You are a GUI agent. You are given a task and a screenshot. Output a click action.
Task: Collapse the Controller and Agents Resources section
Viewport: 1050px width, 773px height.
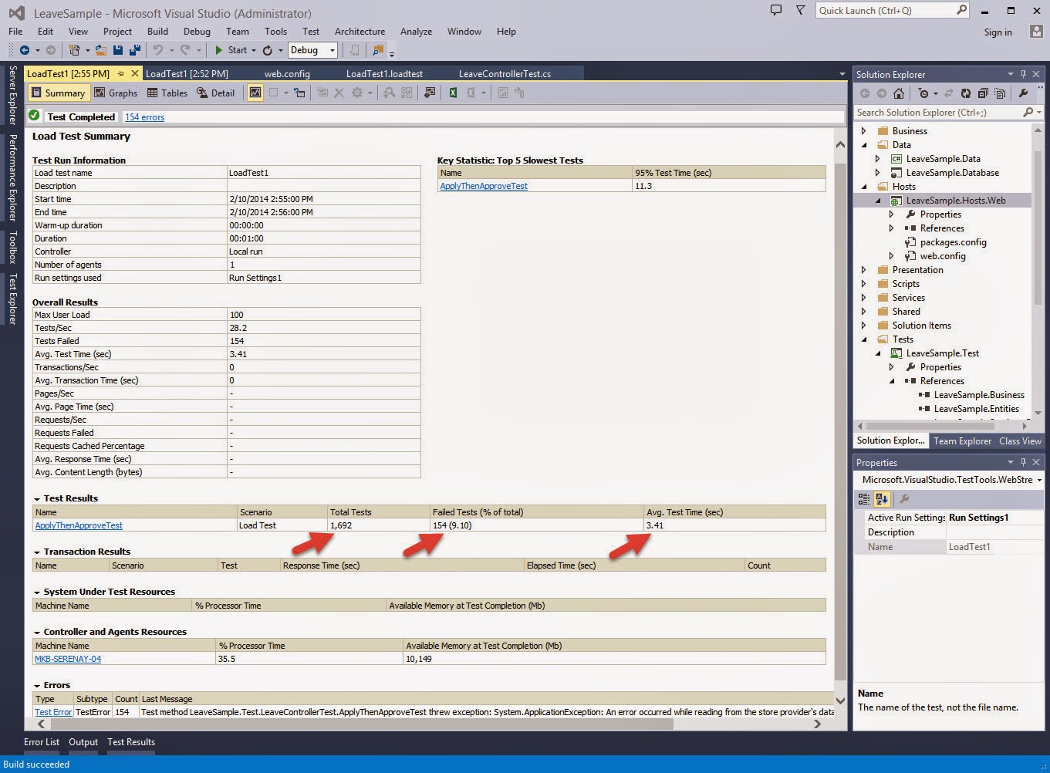click(37, 632)
